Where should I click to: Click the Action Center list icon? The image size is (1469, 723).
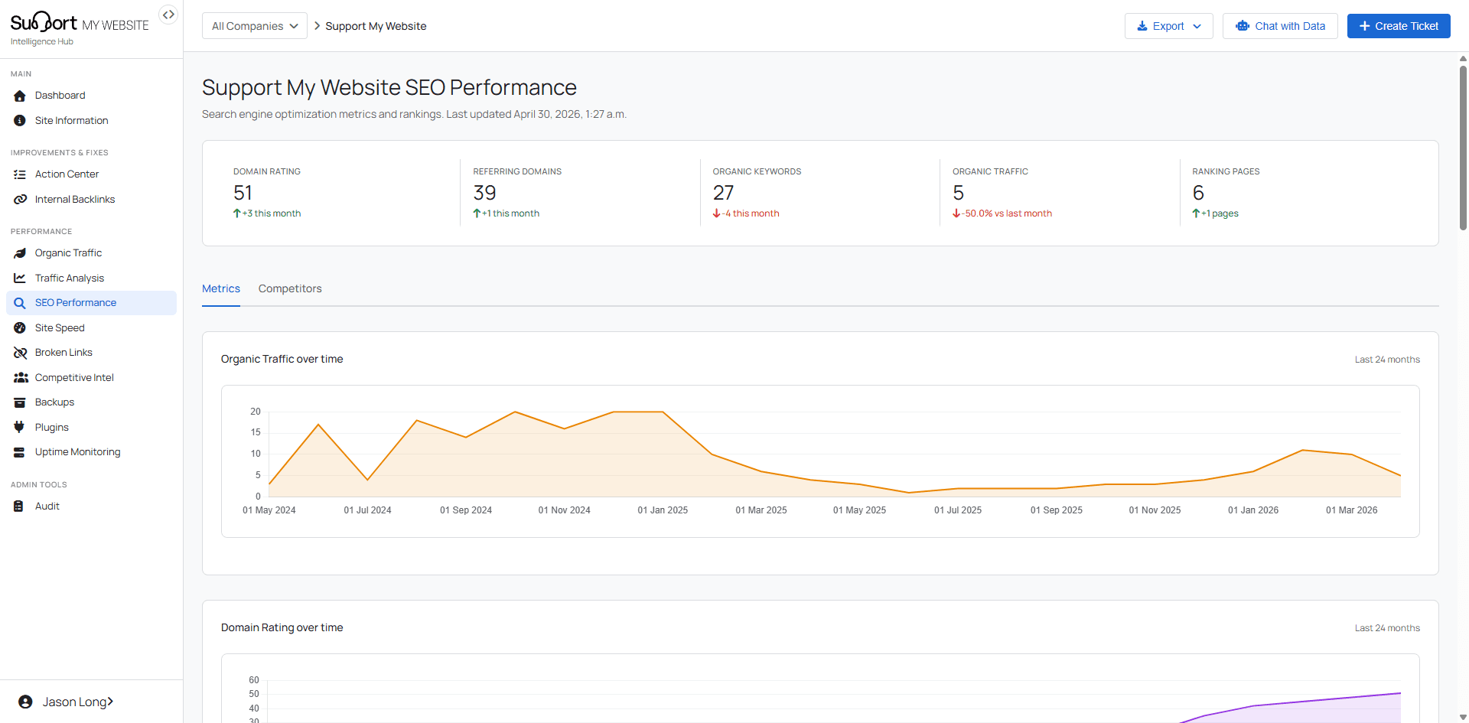[20, 174]
